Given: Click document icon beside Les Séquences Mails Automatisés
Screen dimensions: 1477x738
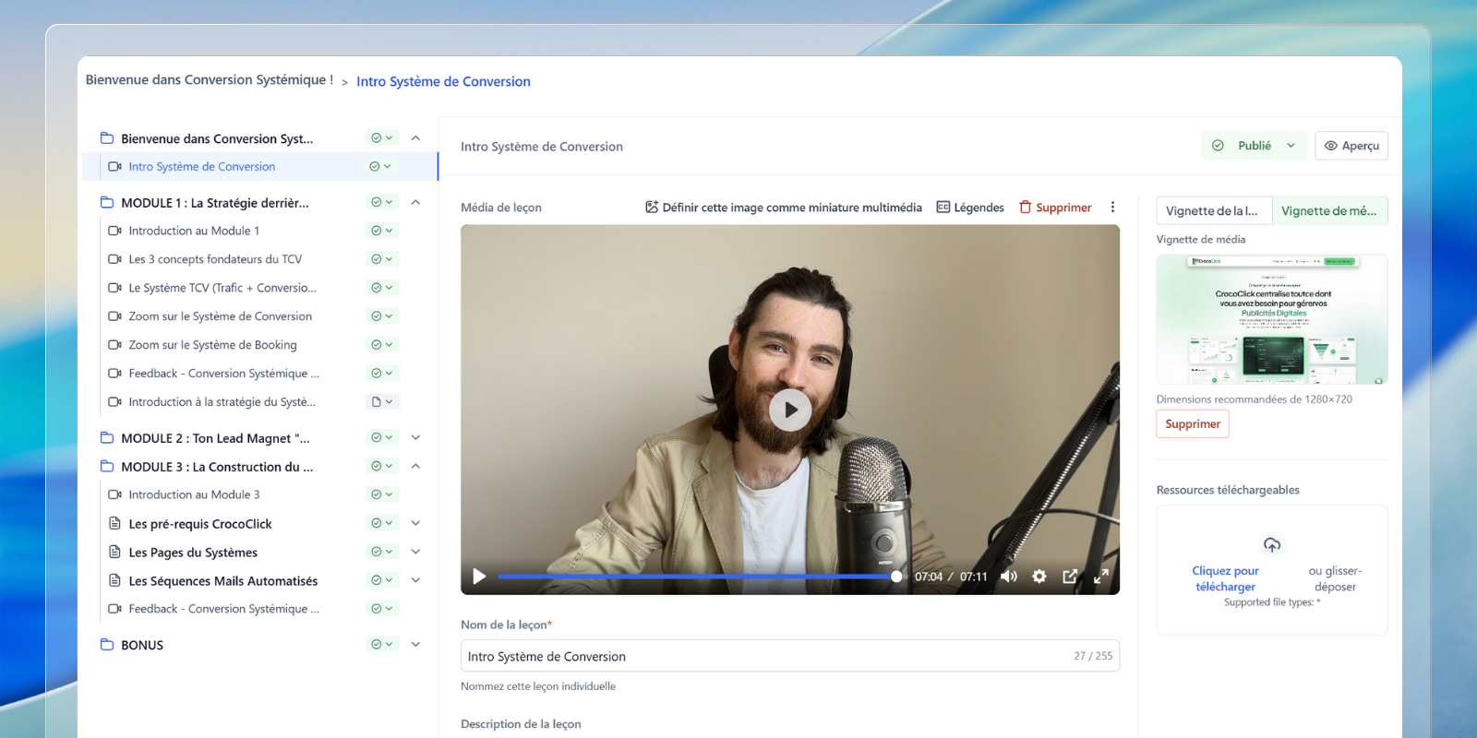Looking at the screenshot, I should click(x=114, y=581).
